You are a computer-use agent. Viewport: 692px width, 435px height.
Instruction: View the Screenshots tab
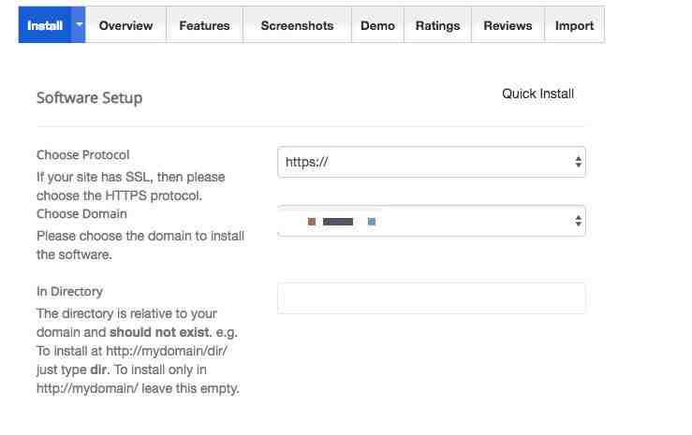click(x=297, y=25)
